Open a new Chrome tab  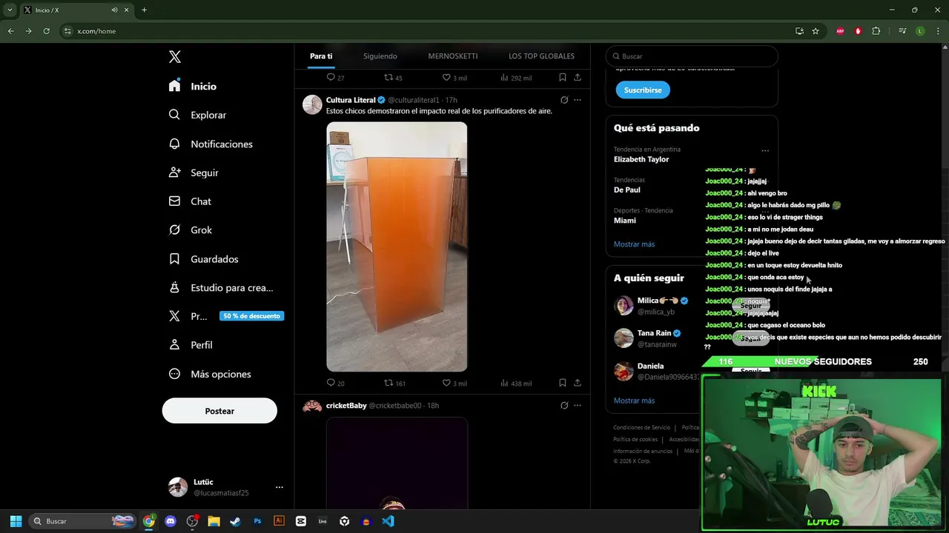coord(144,10)
